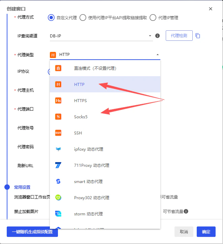Open the IP查询渠道 DB-IP dropdown
The height and width of the screenshot is (244, 223).
(x=101, y=36)
